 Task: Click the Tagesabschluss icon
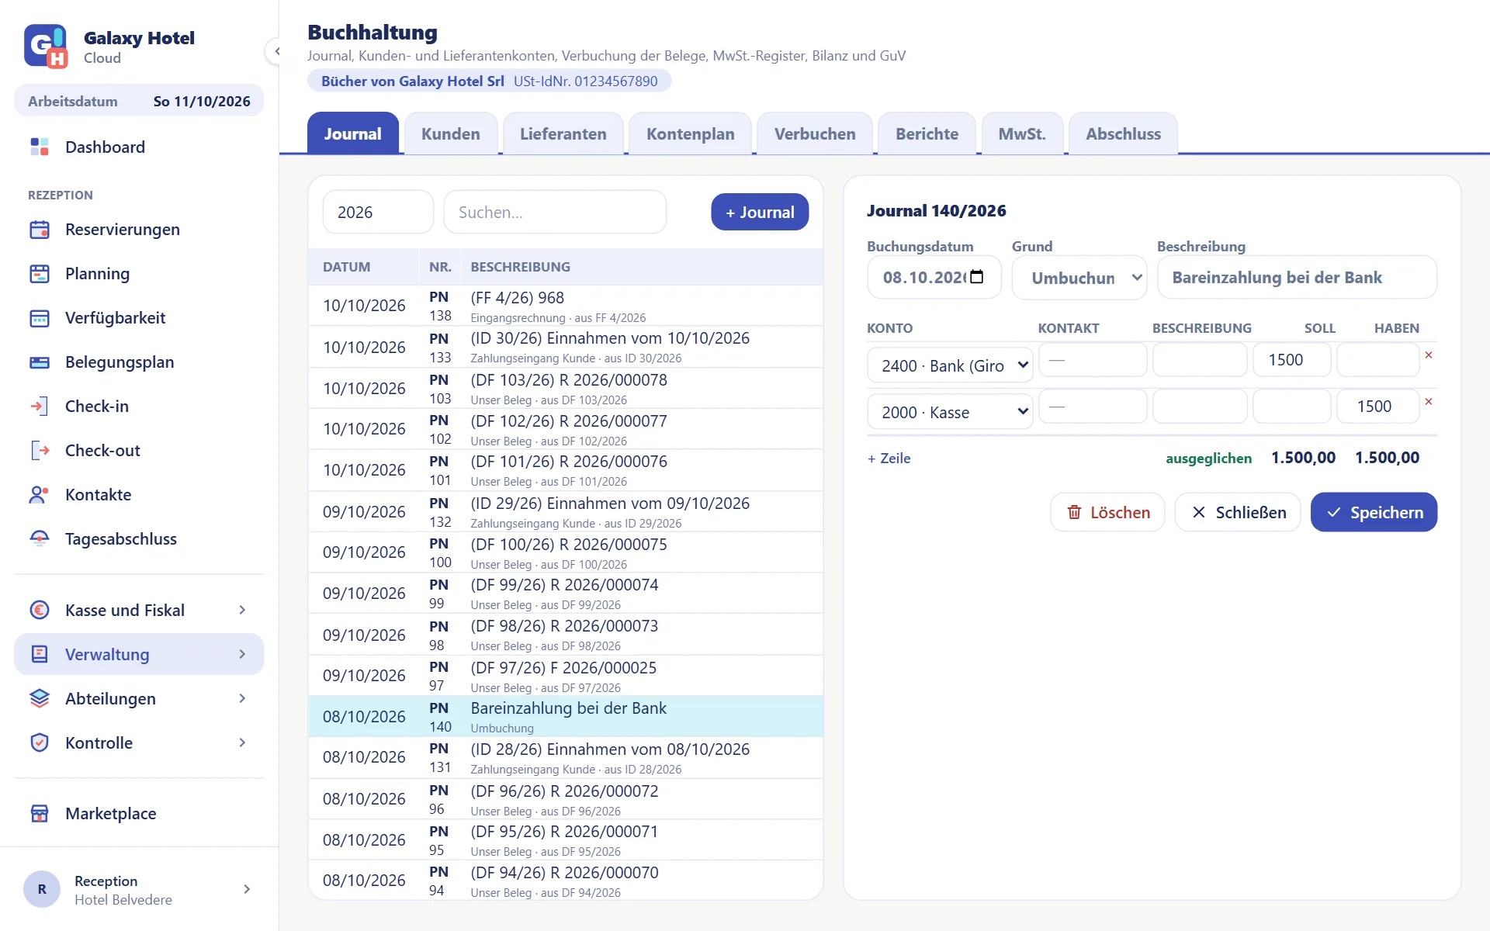click(x=40, y=539)
